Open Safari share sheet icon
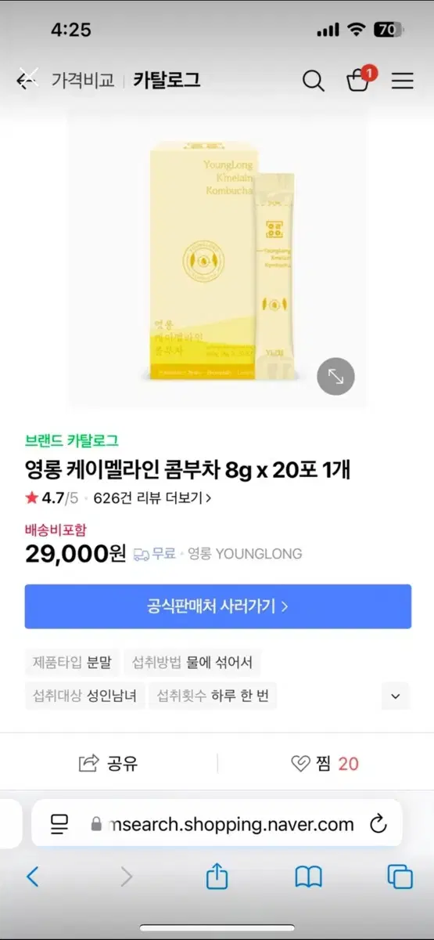This screenshot has height=940, width=434. pos(217,877)
